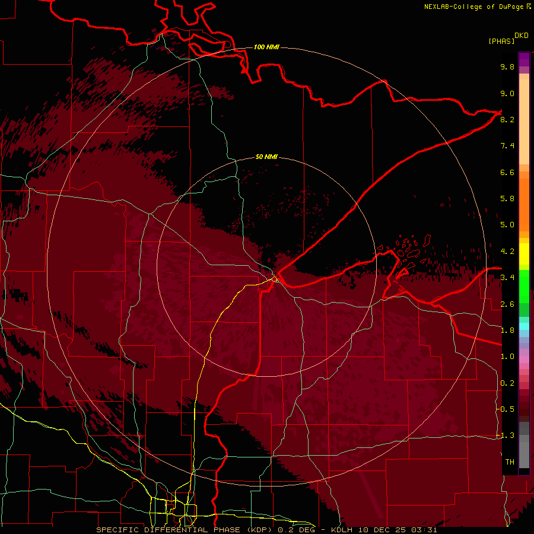Select the -0.5 scale label

pyautogui.click(x=505, y=409)
